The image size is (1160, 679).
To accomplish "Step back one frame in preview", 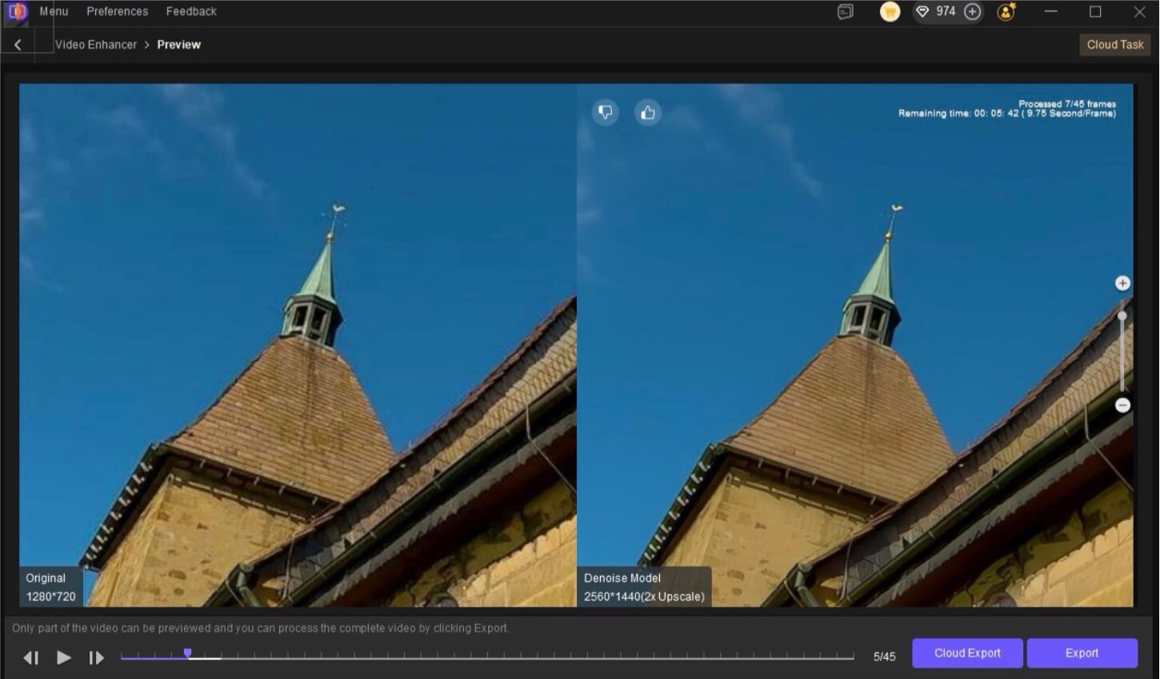I will (31, 657).
